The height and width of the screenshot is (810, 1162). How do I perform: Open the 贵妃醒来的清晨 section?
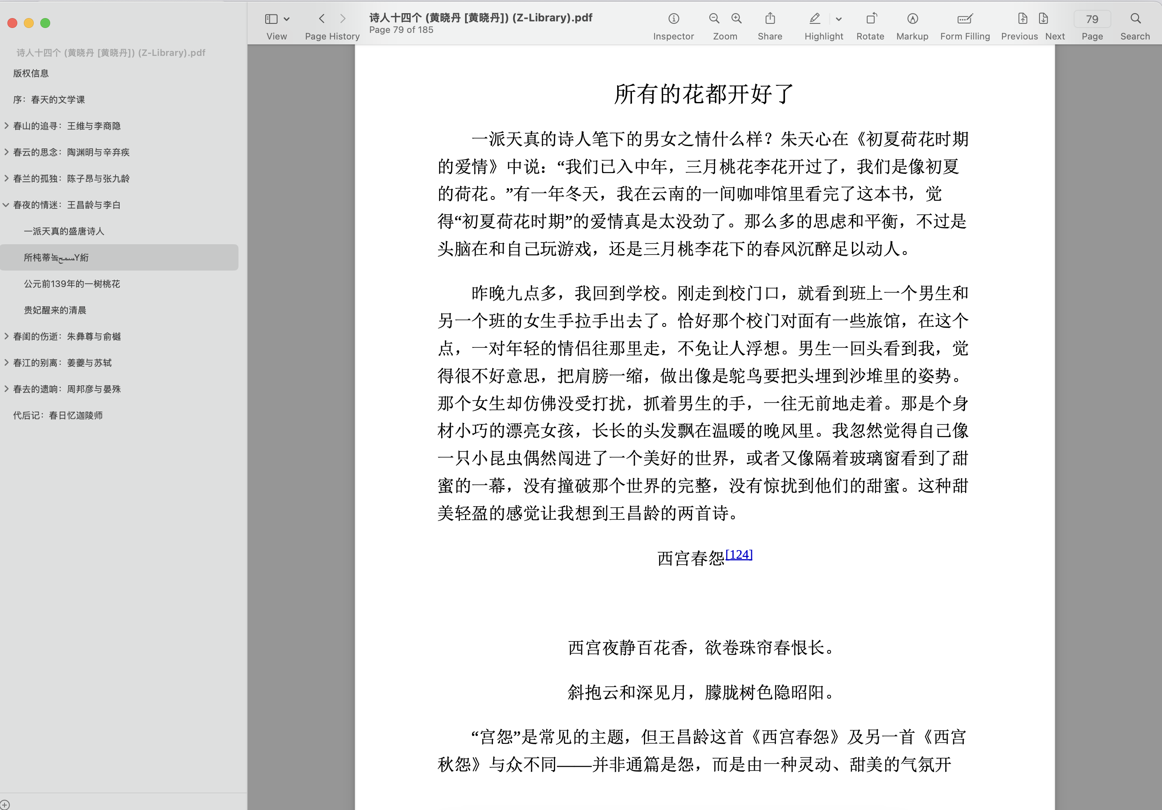tap(55, 310)
